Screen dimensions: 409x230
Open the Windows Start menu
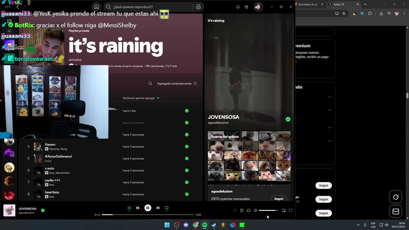tap(167, 225)
